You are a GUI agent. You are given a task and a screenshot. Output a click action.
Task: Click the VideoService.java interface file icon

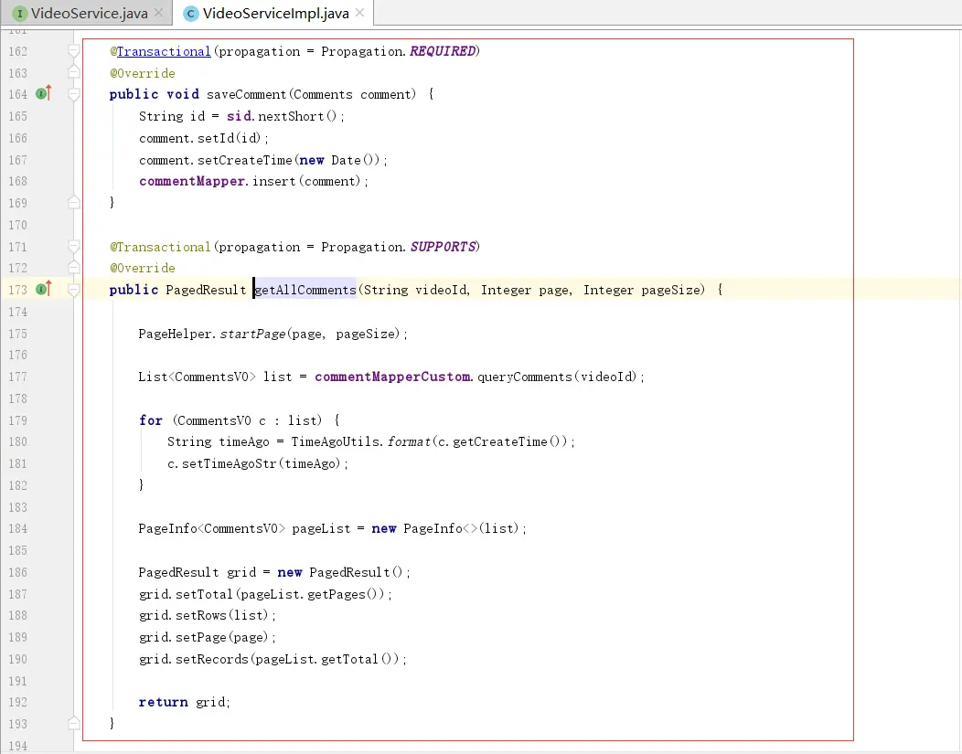click(x=20, y=13)
